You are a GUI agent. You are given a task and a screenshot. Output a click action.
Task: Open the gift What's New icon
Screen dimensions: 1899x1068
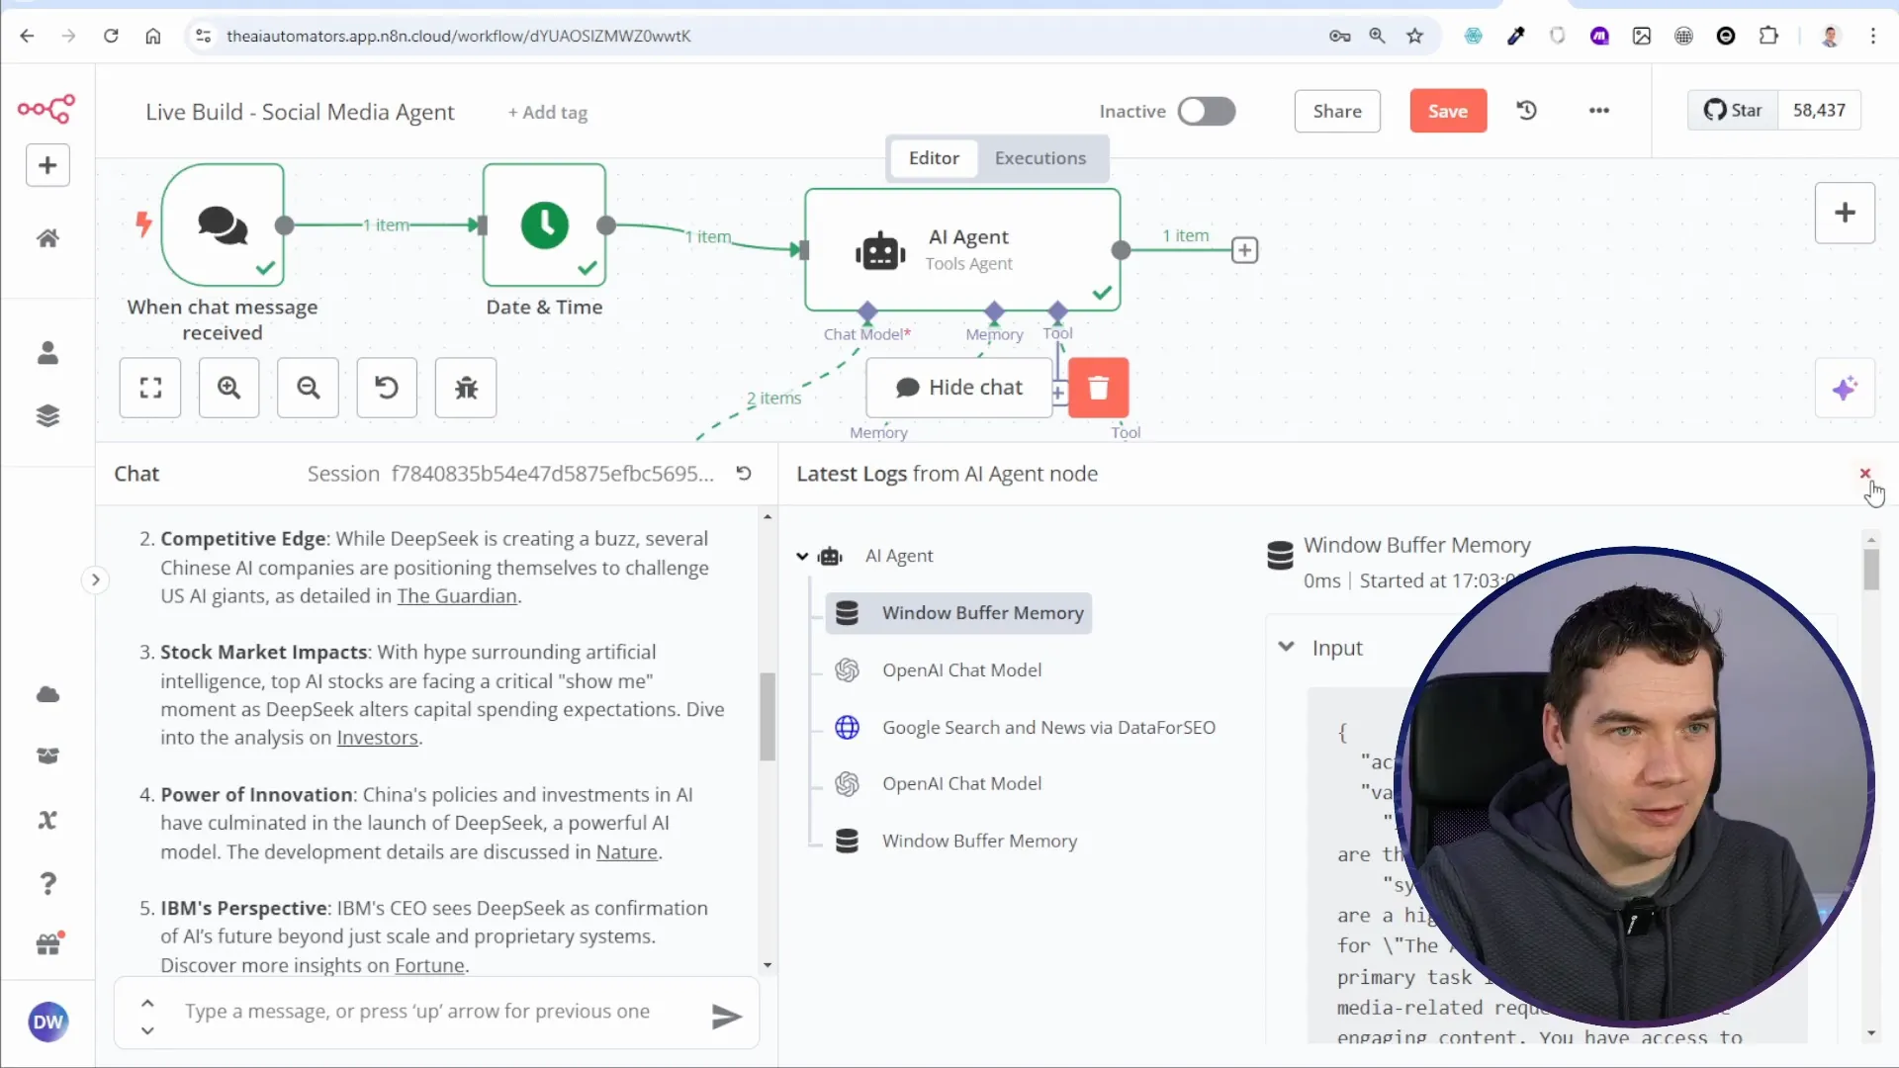[48, 944]
